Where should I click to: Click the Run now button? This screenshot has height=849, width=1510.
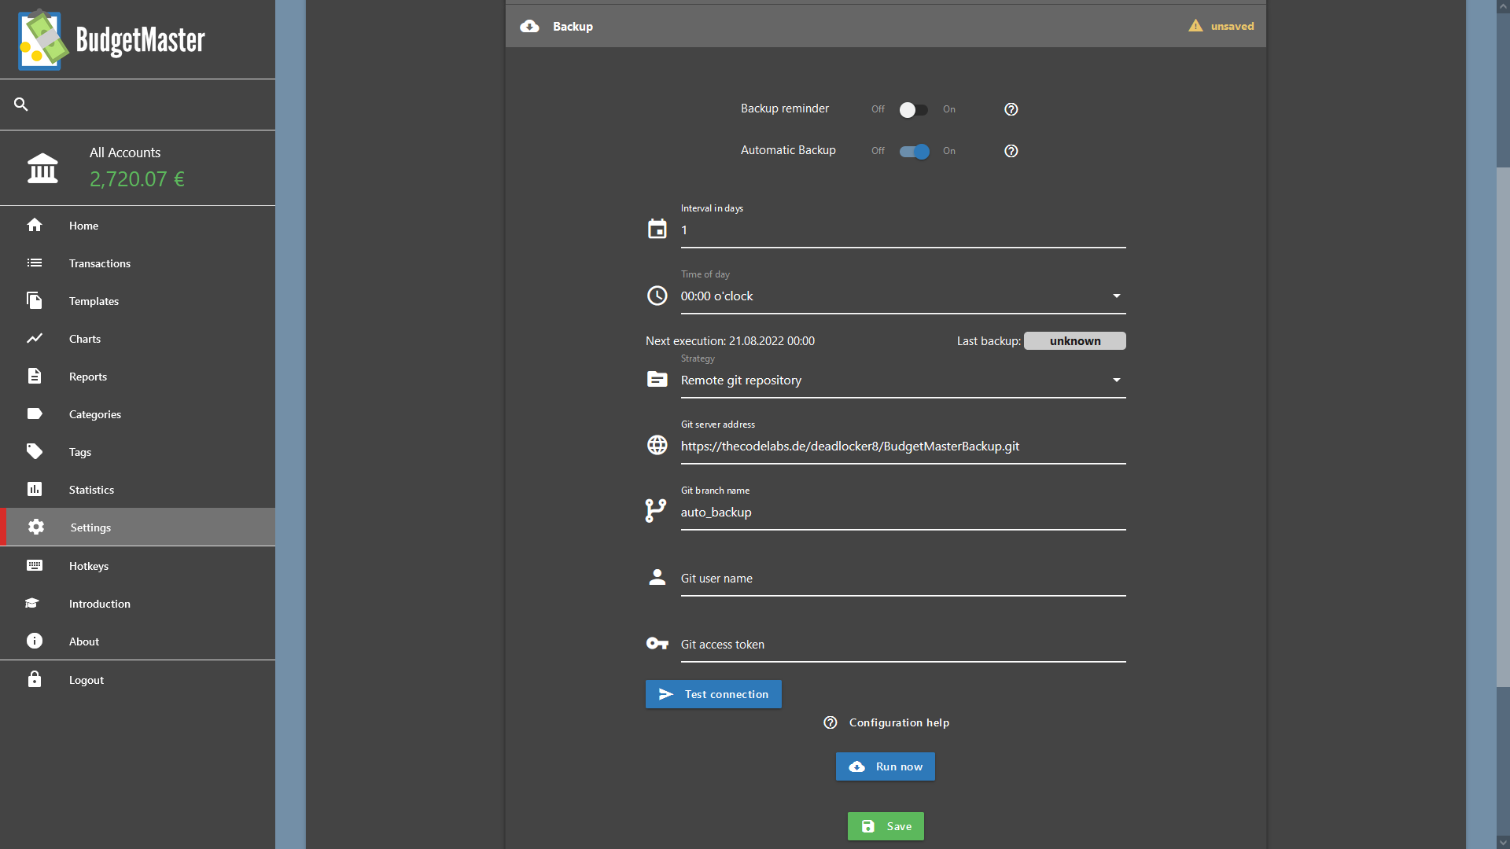pyautogui.click(x=886, y=766)
